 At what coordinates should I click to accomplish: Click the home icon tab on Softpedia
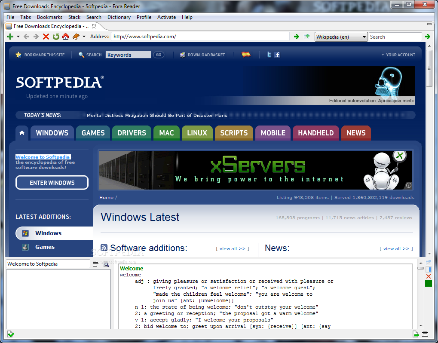click(x=22, y=133)
